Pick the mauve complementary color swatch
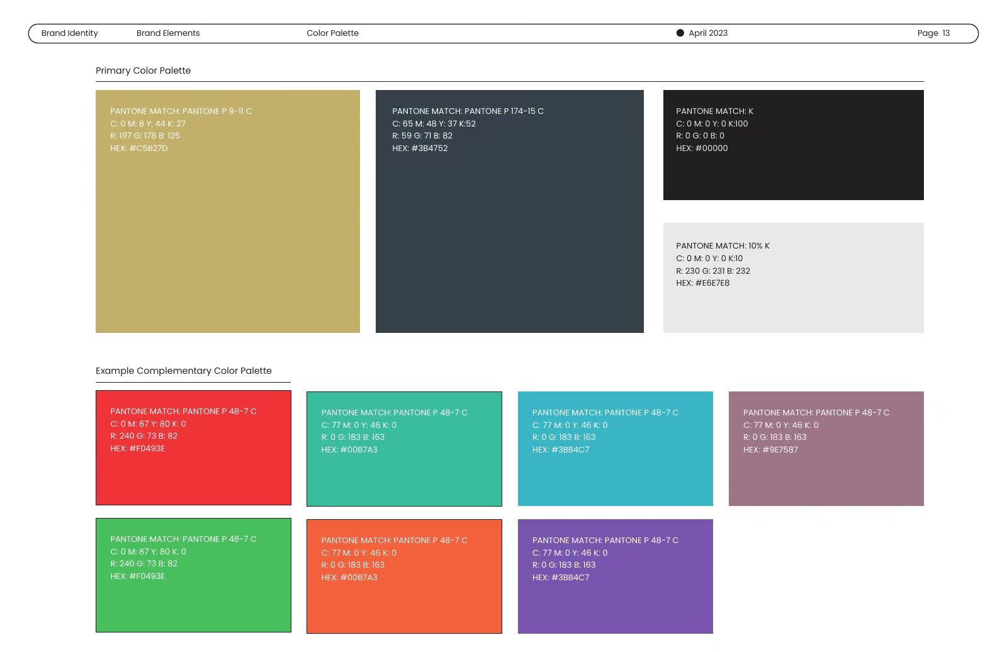 (x=826, y=449)
